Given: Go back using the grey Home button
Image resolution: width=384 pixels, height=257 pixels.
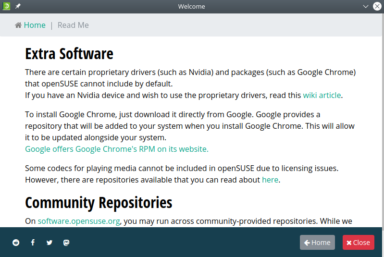Looking at the screenshot, I should (x=317, y=243).
